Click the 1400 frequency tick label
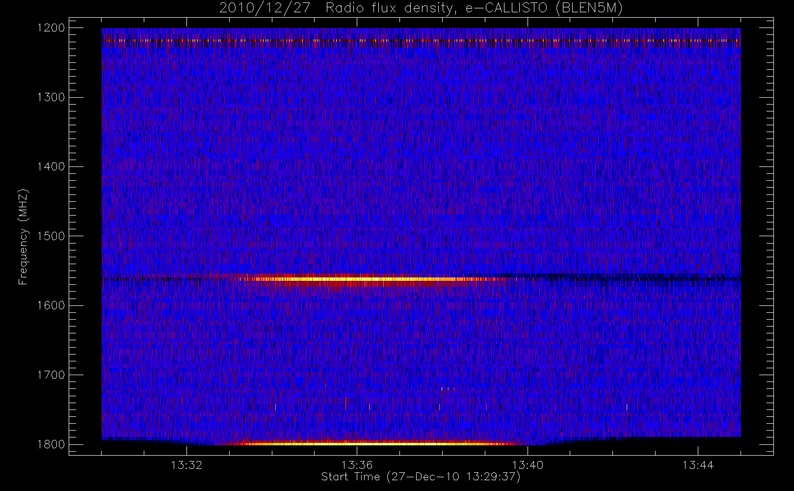This screenshot has width=794, height=491. [x=51, y=167]
